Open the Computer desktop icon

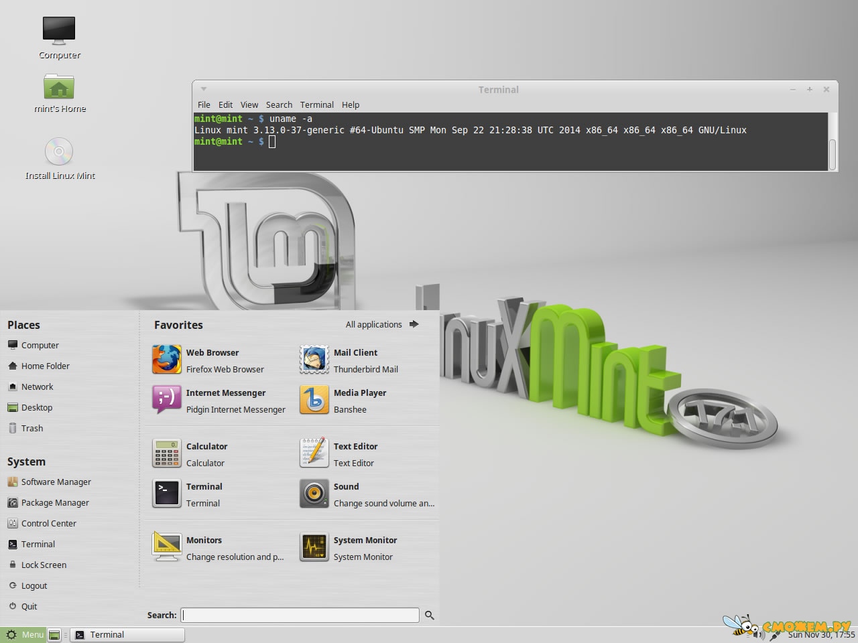pyautogui.click(x=59, y=31)
